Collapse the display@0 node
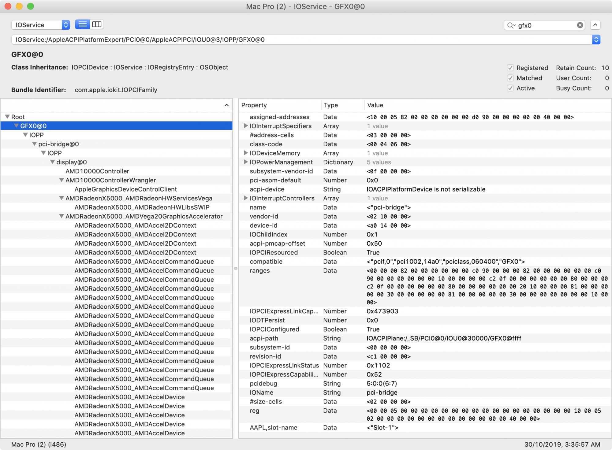The width and height of the screenshot is (612, 450). (x=53, y=162)
